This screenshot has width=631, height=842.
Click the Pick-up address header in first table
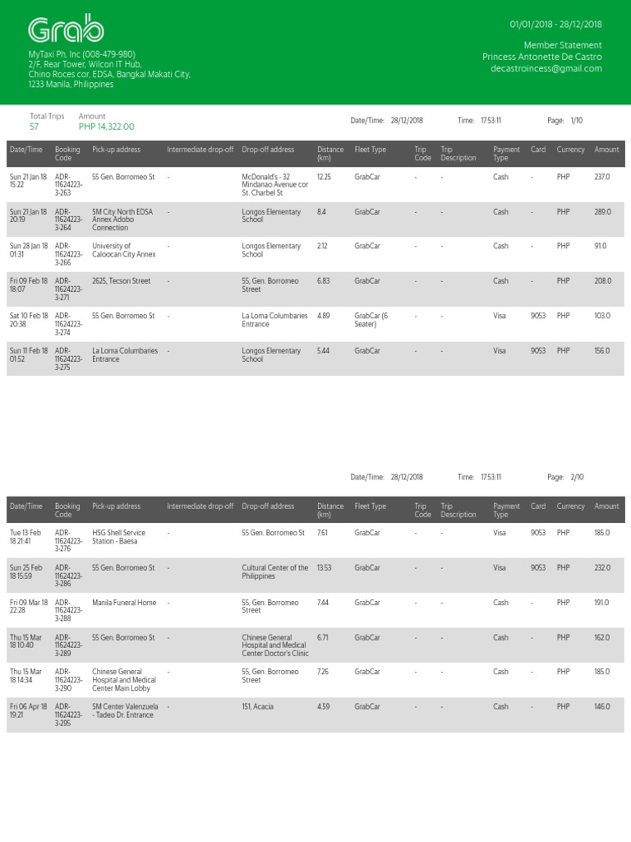116,150
